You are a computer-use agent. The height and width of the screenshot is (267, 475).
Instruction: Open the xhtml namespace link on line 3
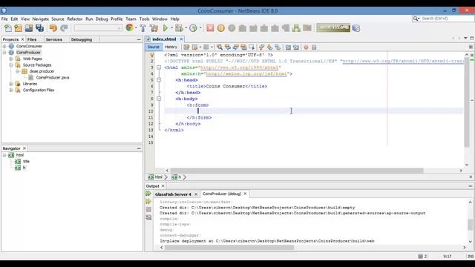click(x=239, y=67)
